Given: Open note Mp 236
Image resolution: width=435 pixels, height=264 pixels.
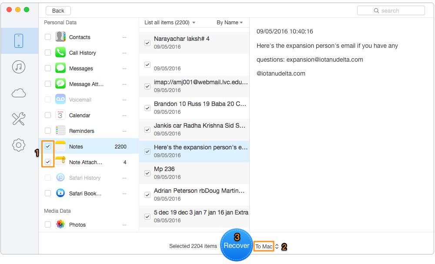Looking at the screenshot, I should (194, 173).
